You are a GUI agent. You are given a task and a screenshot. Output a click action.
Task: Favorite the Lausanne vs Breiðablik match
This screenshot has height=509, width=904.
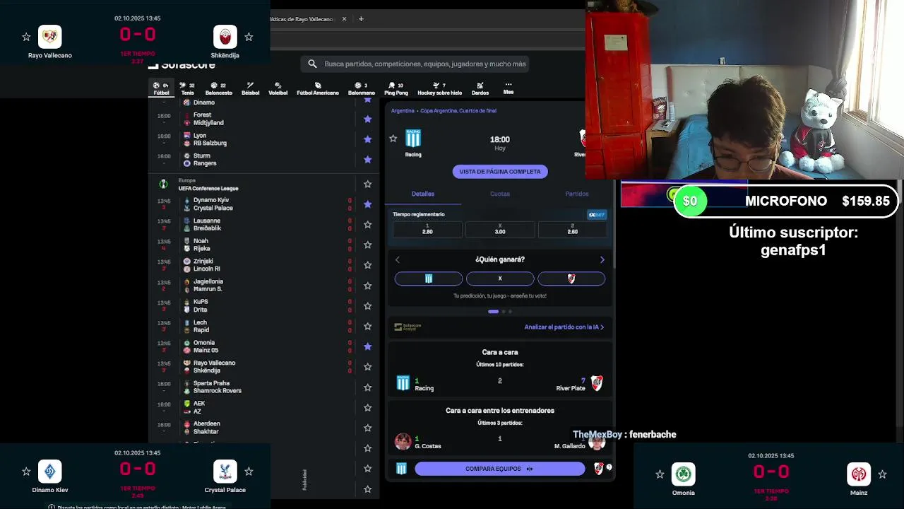(367, 224)
